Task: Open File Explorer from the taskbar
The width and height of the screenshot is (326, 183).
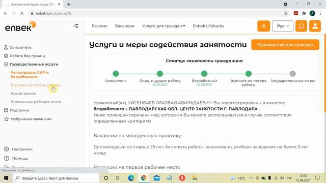Action: point(195,178)
